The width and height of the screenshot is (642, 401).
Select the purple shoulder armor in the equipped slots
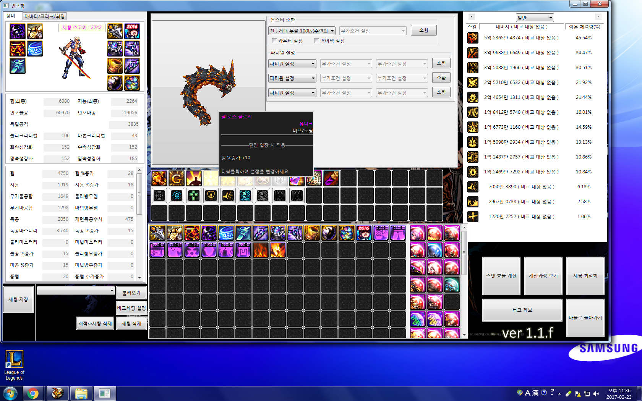coord(18,31)
